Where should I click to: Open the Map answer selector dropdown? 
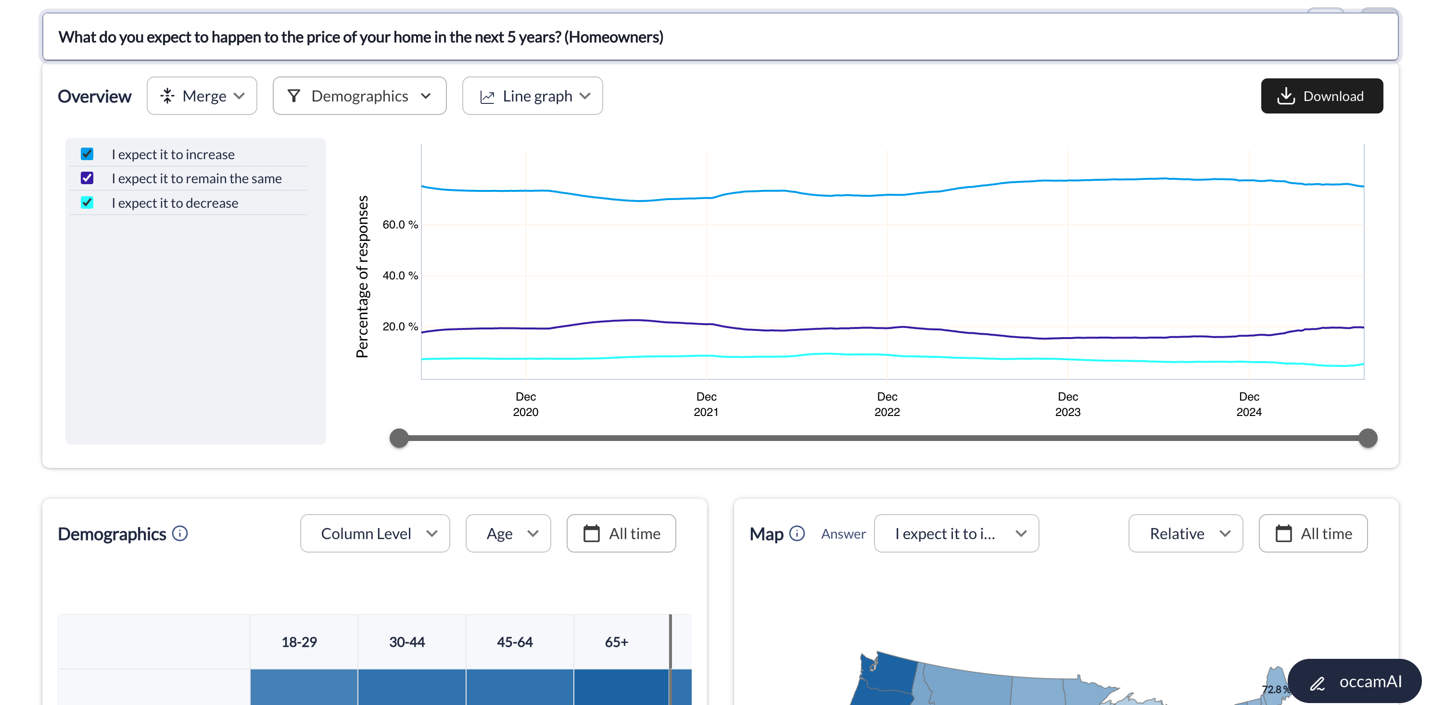956,533
